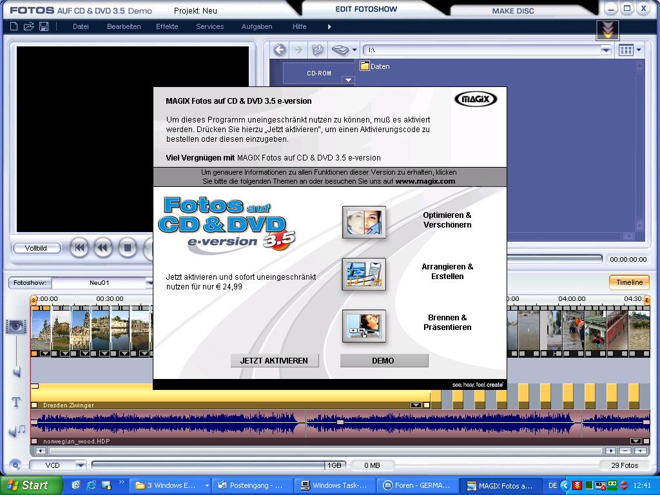Image resolution: width=660 pixels, height=495 pixels.
Task: Open the drive list dropdown arrow
Action: (354, 50)
